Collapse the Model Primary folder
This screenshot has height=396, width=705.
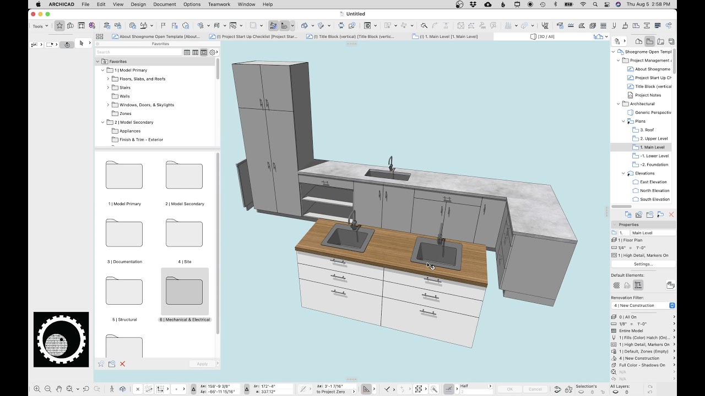point(102,70)
